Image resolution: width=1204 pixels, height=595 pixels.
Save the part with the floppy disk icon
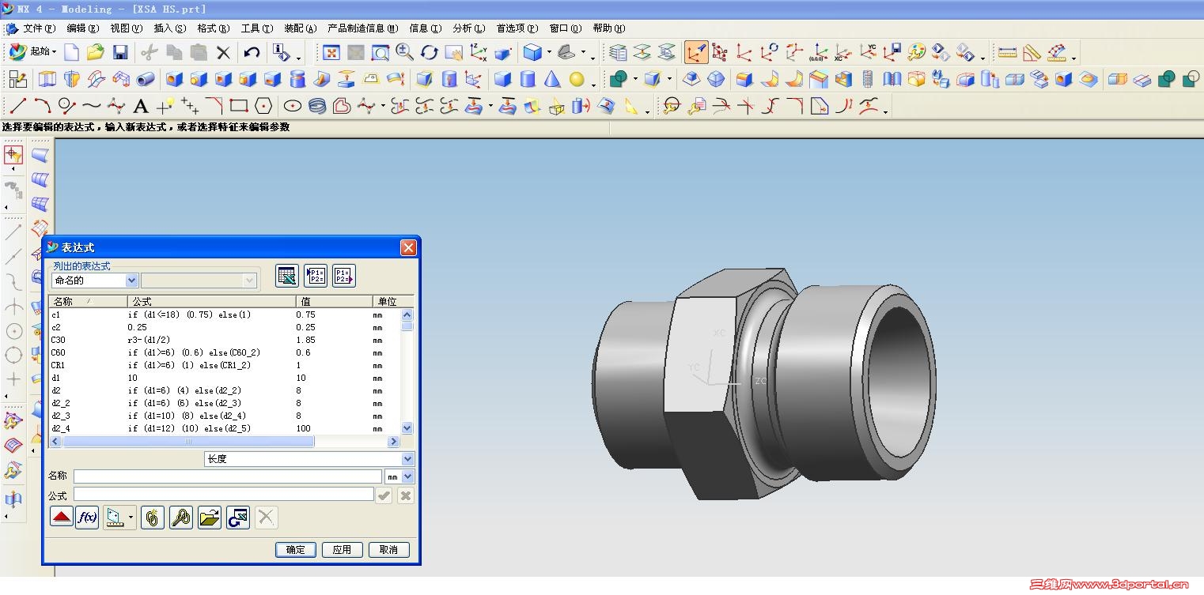[x=120, y=53]
